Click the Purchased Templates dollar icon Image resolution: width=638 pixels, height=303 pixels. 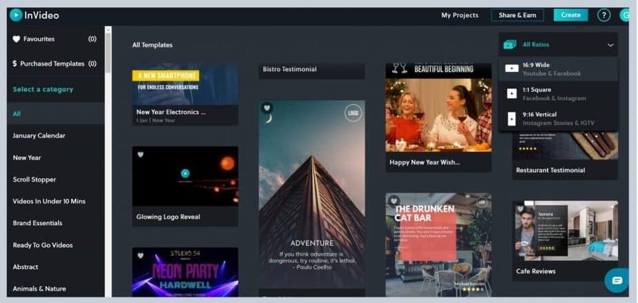tap(14, 63)
